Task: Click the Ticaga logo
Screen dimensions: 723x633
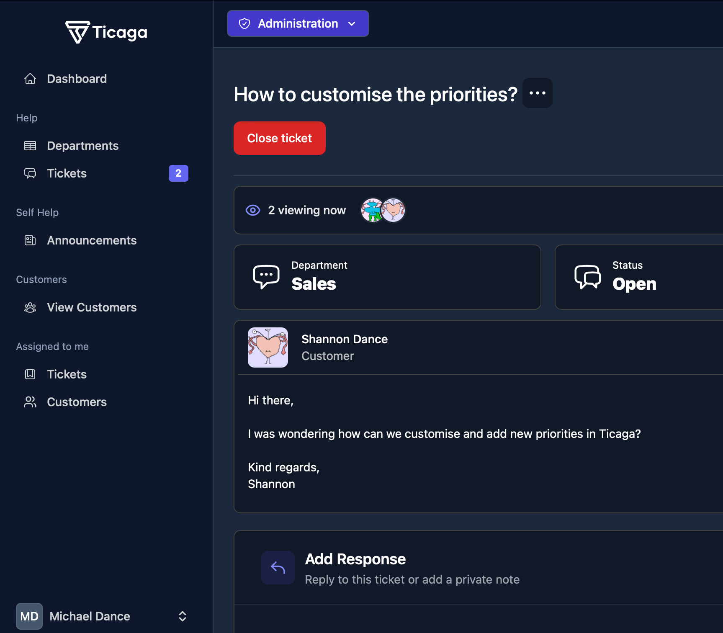Action: click(x=106, y=32)
